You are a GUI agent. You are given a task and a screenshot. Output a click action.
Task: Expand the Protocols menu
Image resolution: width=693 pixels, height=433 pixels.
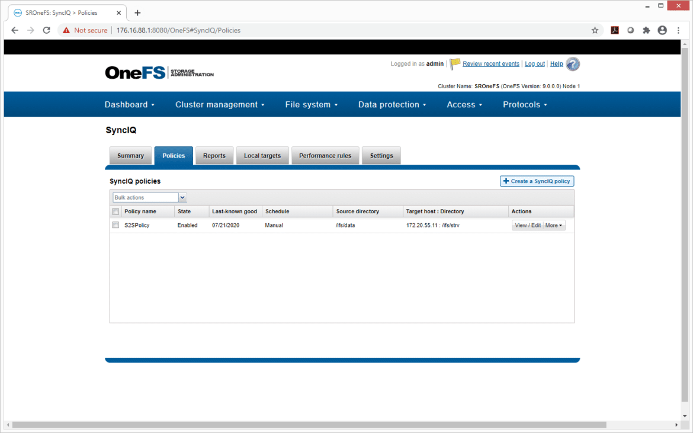click(525, 105)
